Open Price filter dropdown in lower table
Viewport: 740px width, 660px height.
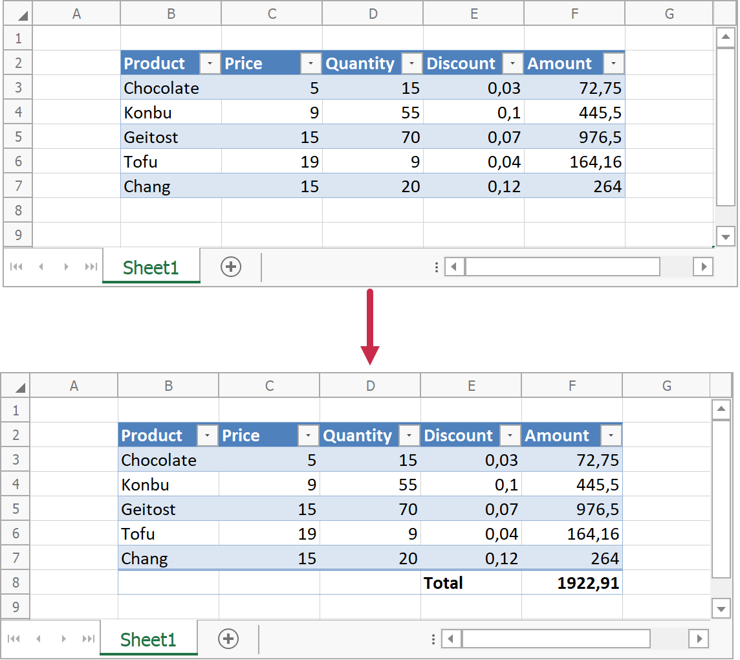[x=308, y=436]
